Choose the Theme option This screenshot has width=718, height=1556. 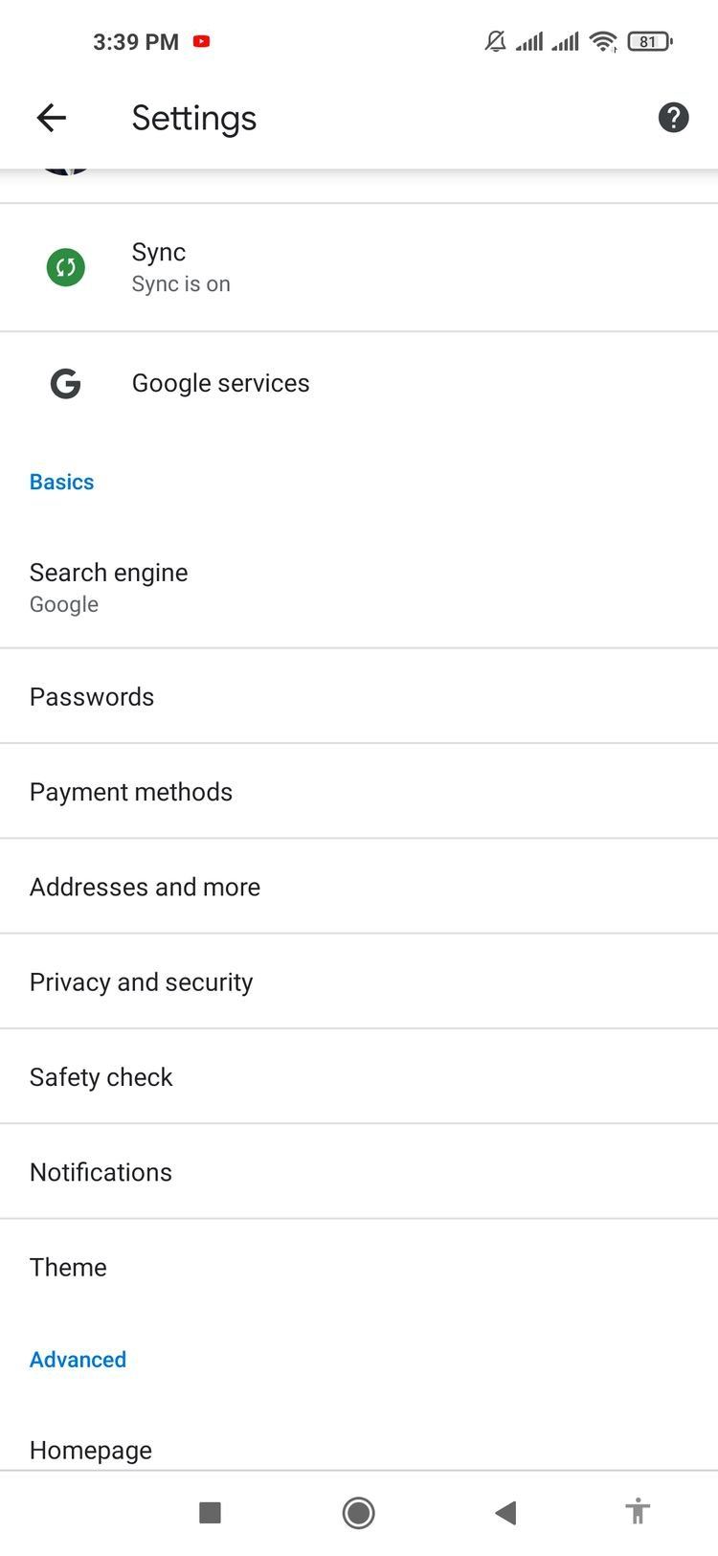pos(69,1267)
